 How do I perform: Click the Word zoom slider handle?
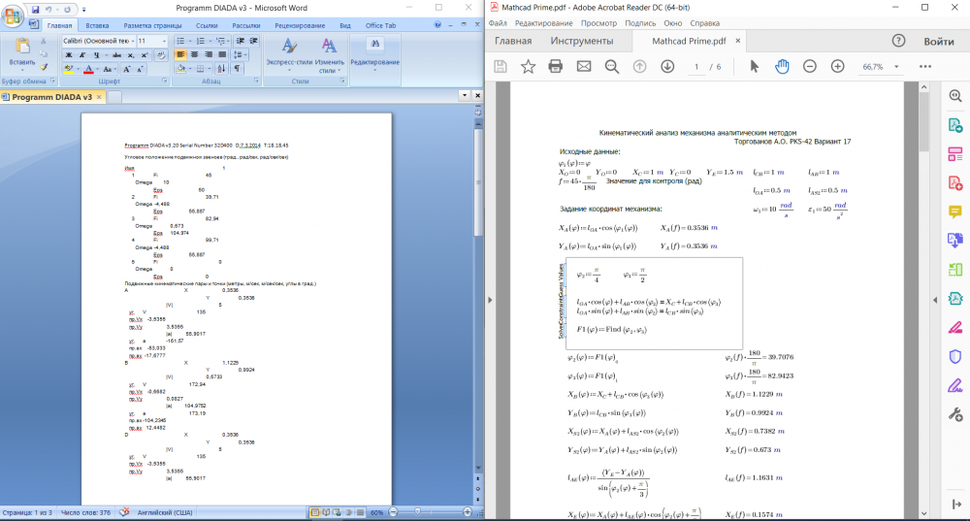pos(417,512)
